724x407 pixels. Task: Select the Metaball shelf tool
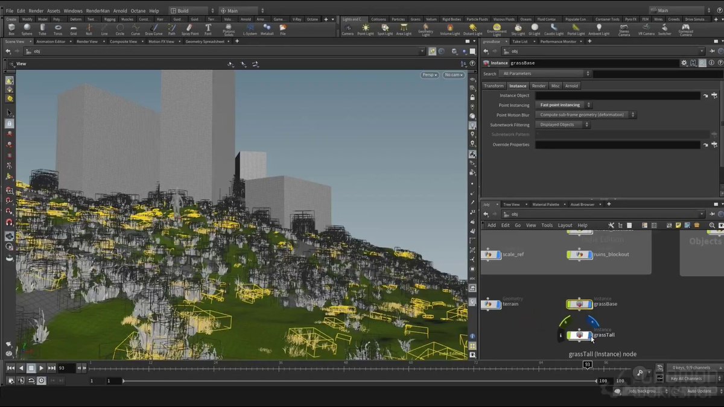[x=267, y=29]
